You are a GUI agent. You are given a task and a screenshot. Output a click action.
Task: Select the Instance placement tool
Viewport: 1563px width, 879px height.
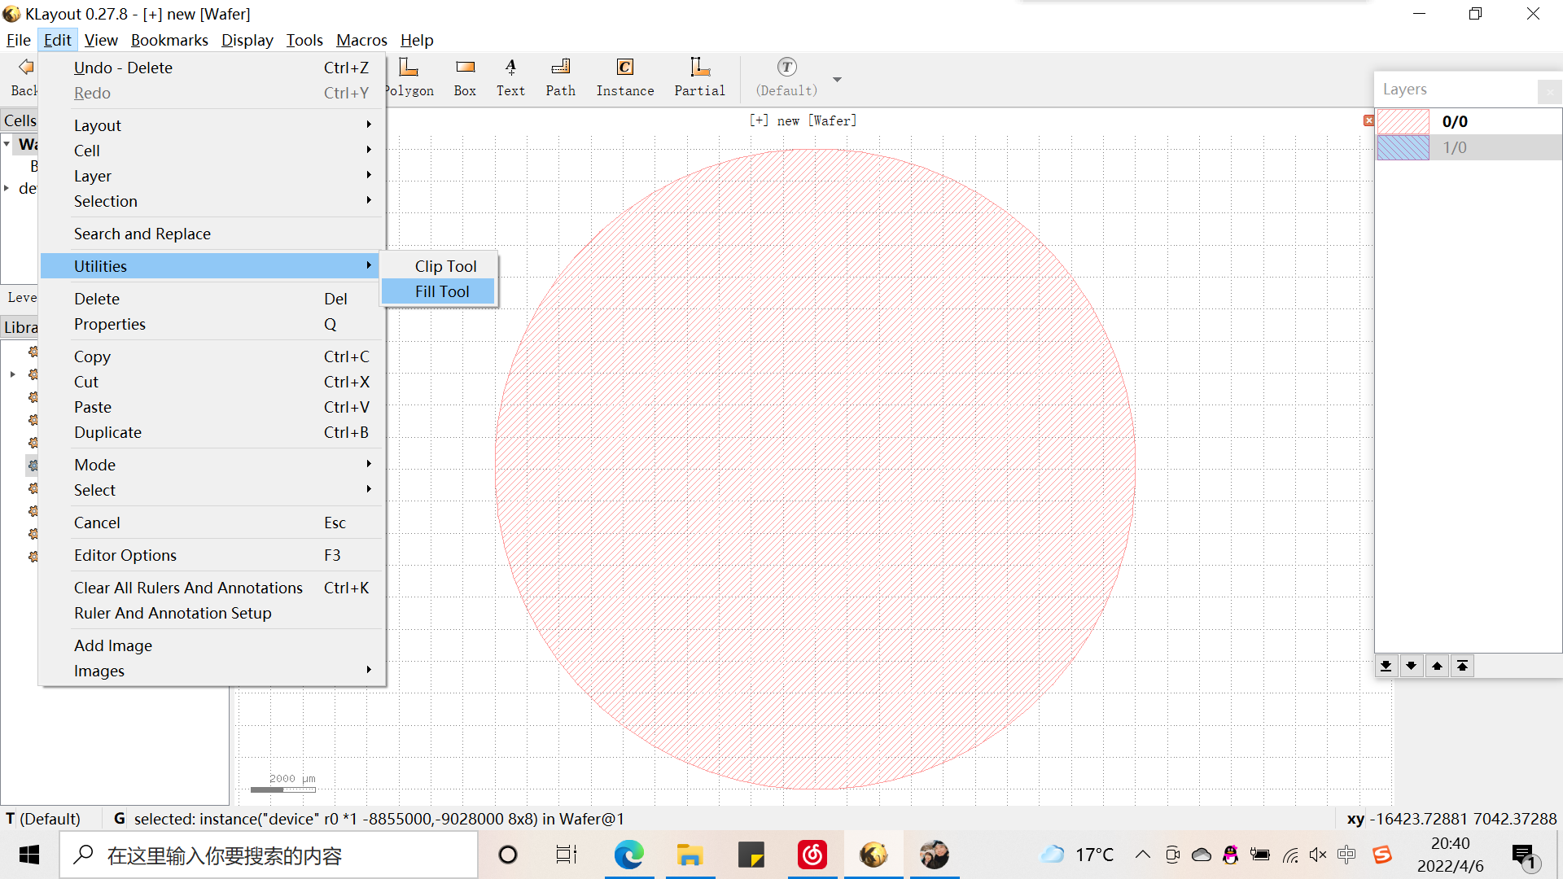click(x=624, y=77)
